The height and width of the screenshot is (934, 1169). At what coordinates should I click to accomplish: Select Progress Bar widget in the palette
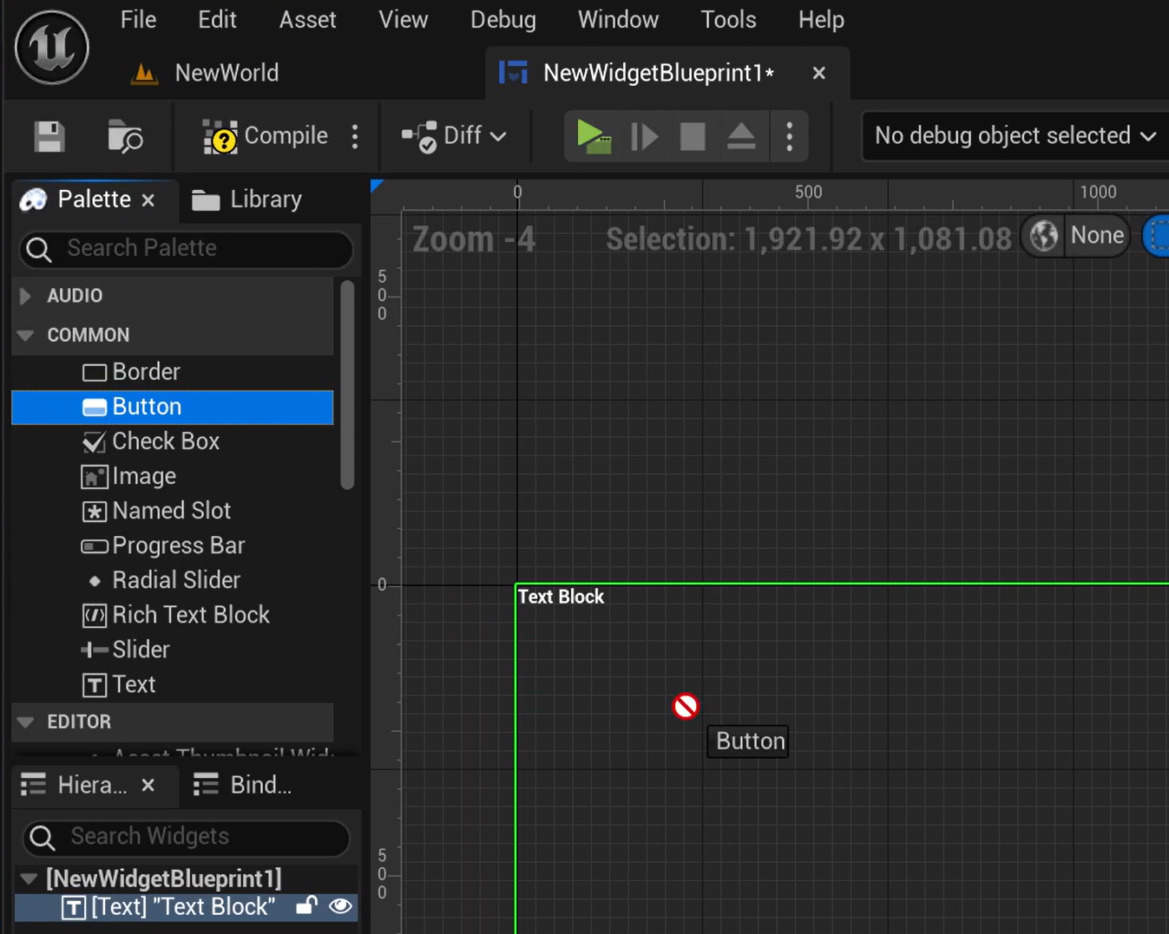tap(172, 545)
